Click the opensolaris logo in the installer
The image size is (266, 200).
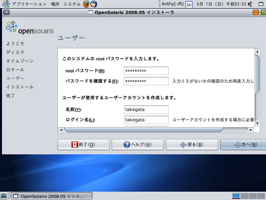[x=30, y=28]
